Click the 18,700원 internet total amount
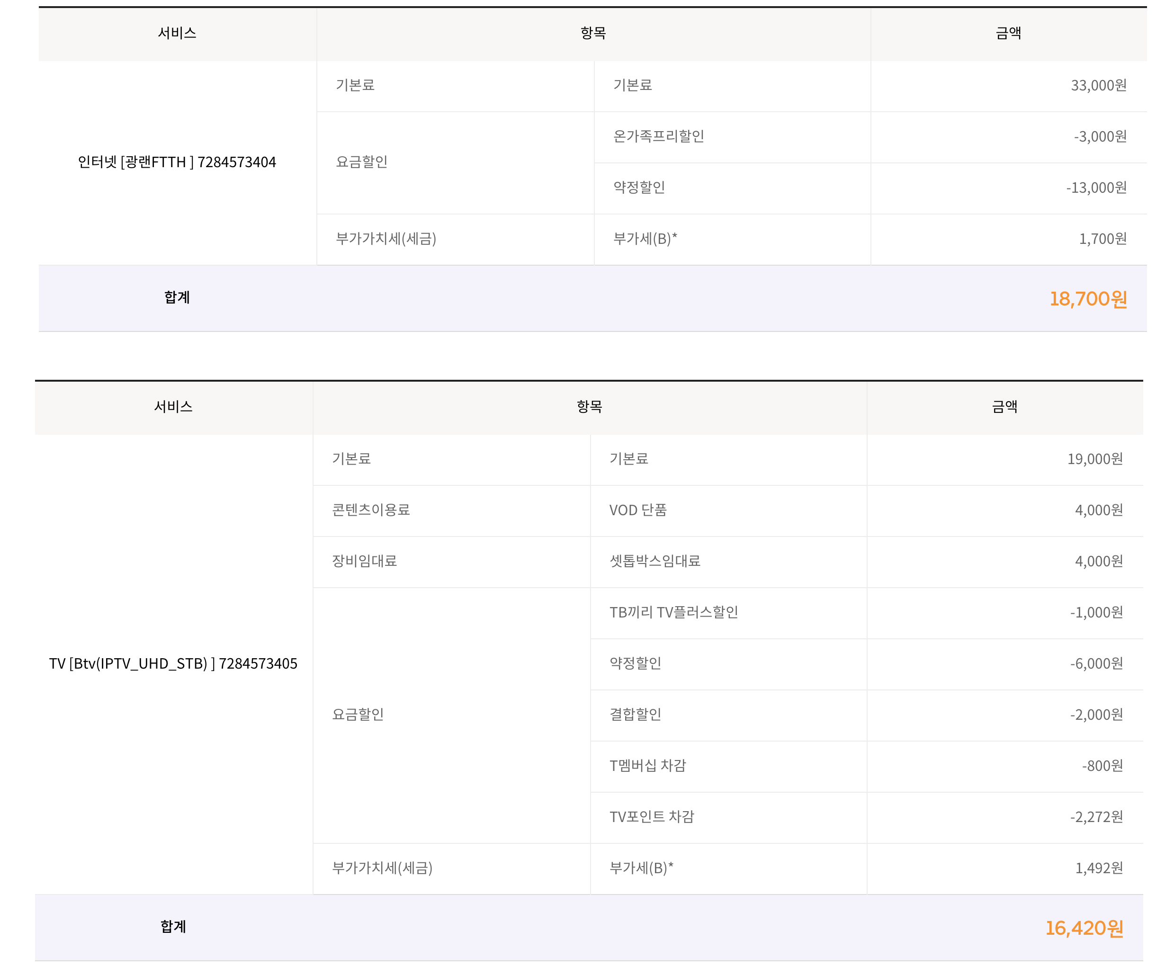 point(1087,299)
